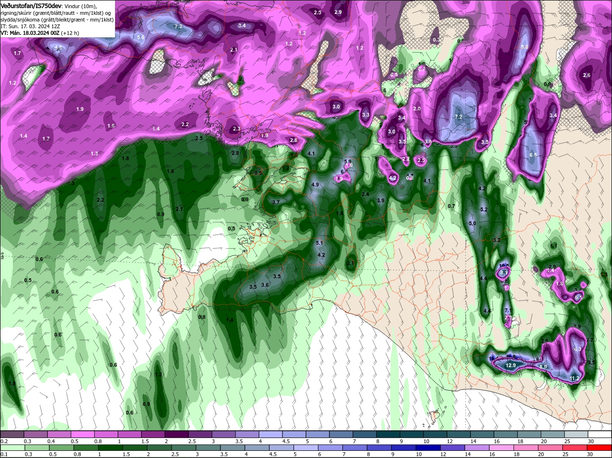Click the 3.2 rain value on the map

[496, 240]
